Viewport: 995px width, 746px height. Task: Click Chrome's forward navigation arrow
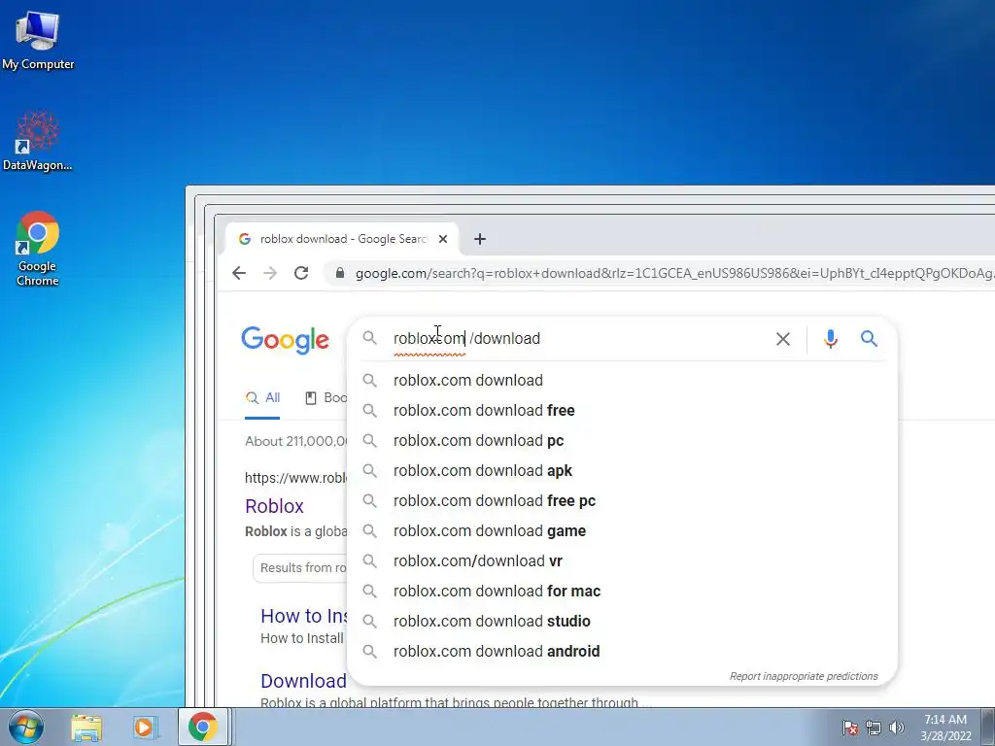pyautogui.click(x=270, y=273)
